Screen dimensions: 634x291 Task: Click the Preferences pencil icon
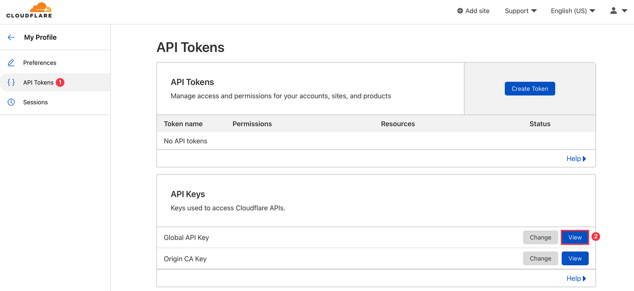(x=11, y=63)
